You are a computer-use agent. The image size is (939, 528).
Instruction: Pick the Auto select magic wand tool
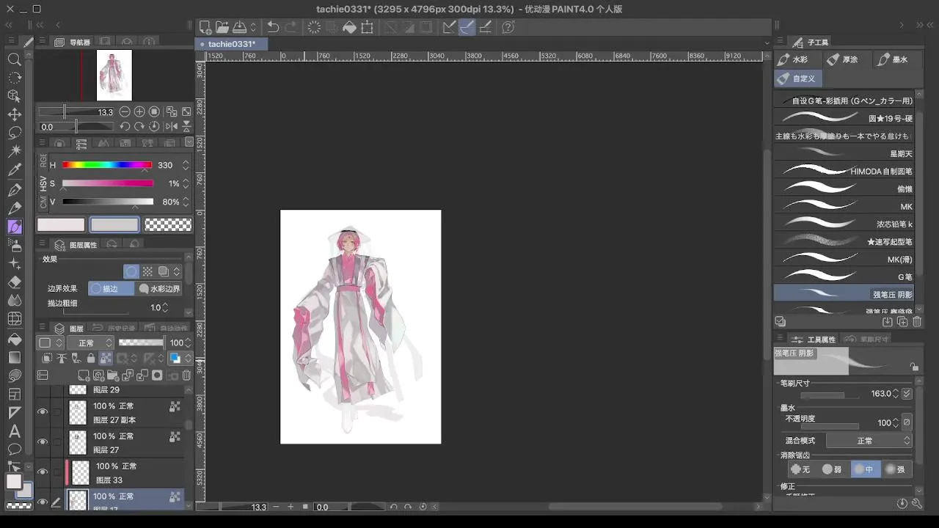(14, 151)
